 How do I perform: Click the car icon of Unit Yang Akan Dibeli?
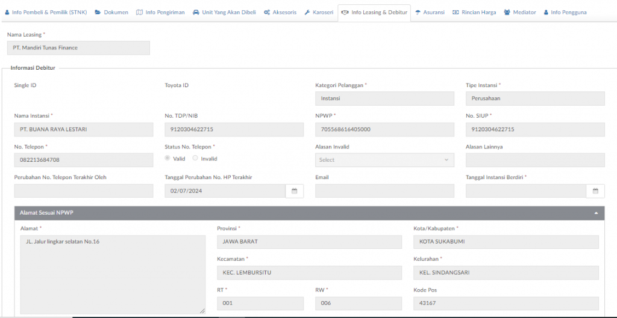click(196, 12)
